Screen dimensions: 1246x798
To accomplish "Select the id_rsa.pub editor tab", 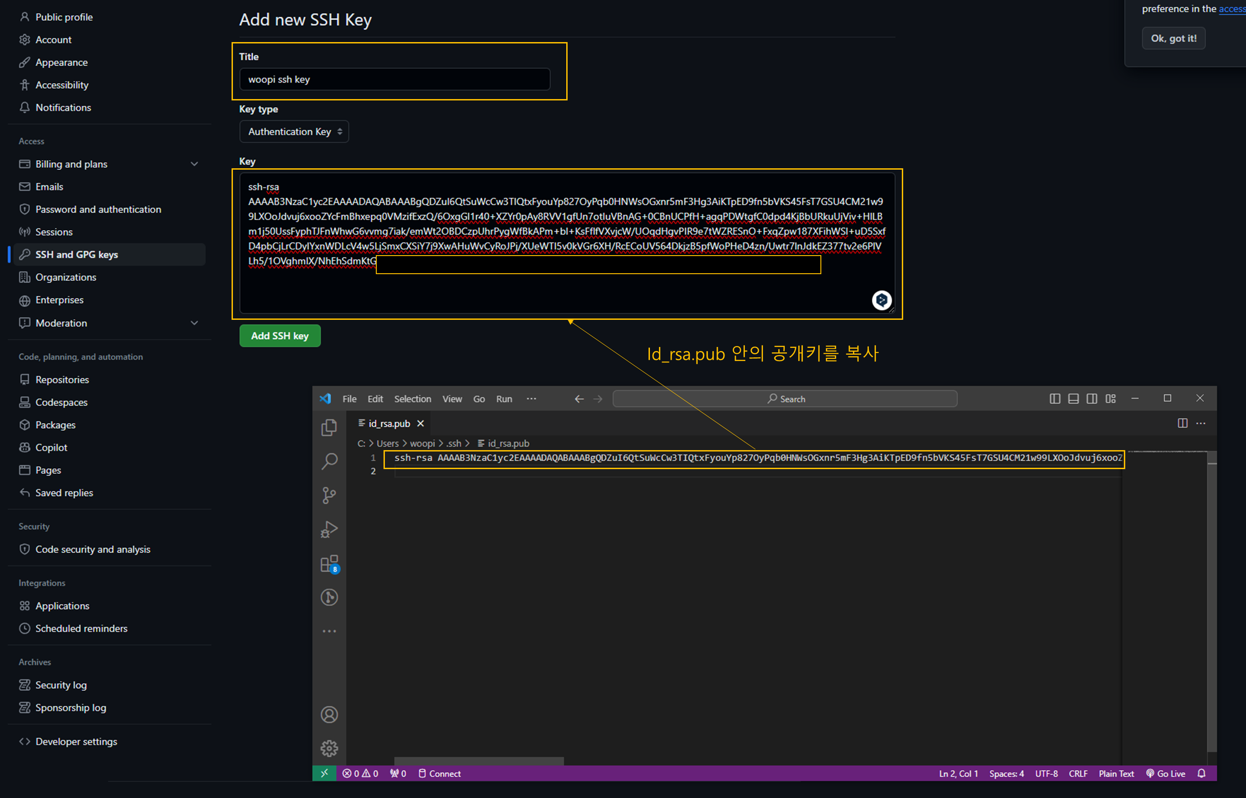I will pyautogui.click(x=388, y=423).
